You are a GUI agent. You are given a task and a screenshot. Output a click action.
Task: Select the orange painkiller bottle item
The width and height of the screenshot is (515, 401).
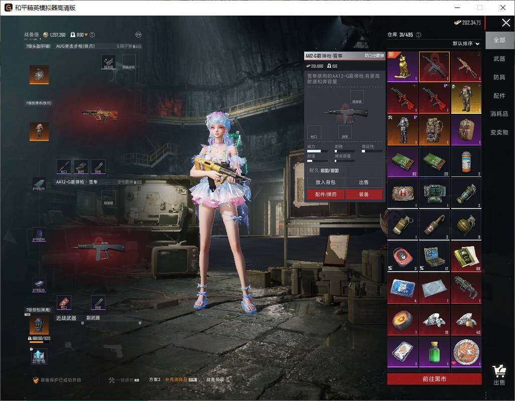coord(466,161)
